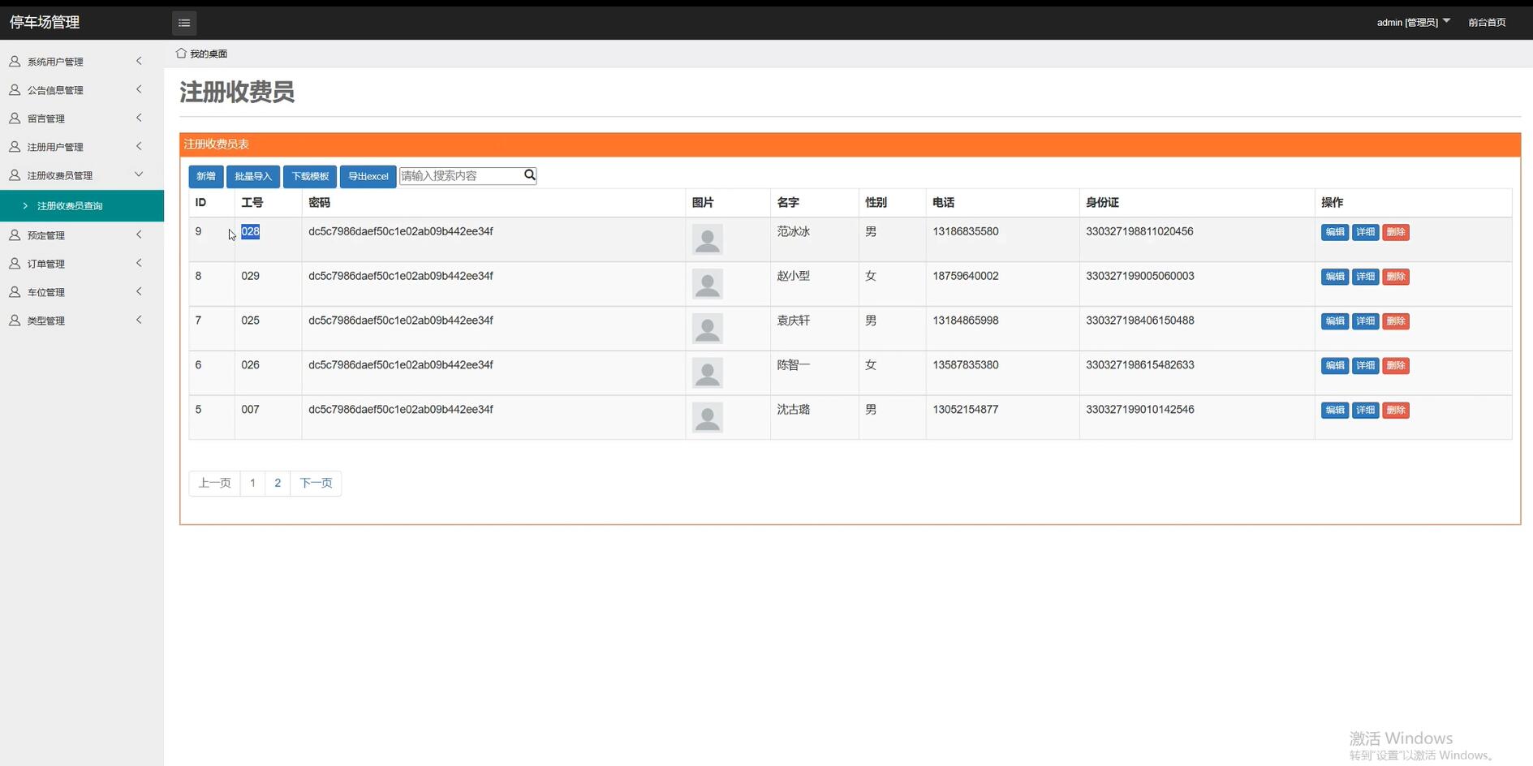
Task: Click 上一页 pagination button
Action: click(215, 483)
